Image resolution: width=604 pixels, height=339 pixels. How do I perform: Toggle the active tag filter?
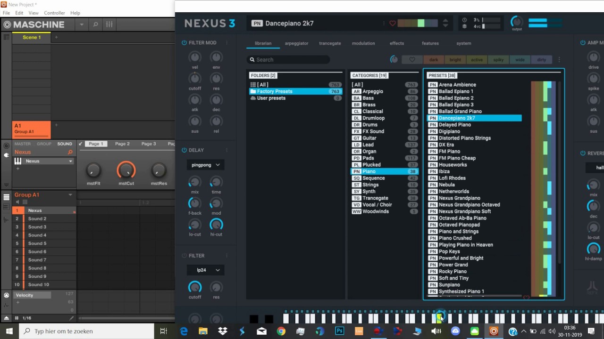pyautogui.click(x=477, y=60)
